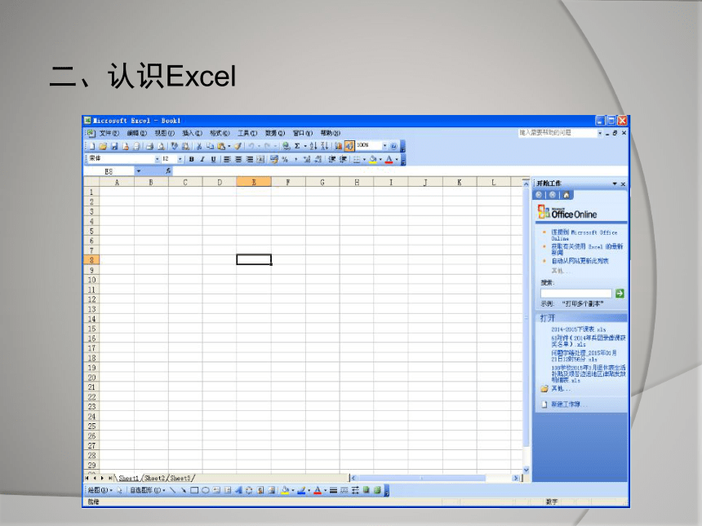Toggle Align Right for the cell
Screen dimensions: 702x526
[250, 159]
